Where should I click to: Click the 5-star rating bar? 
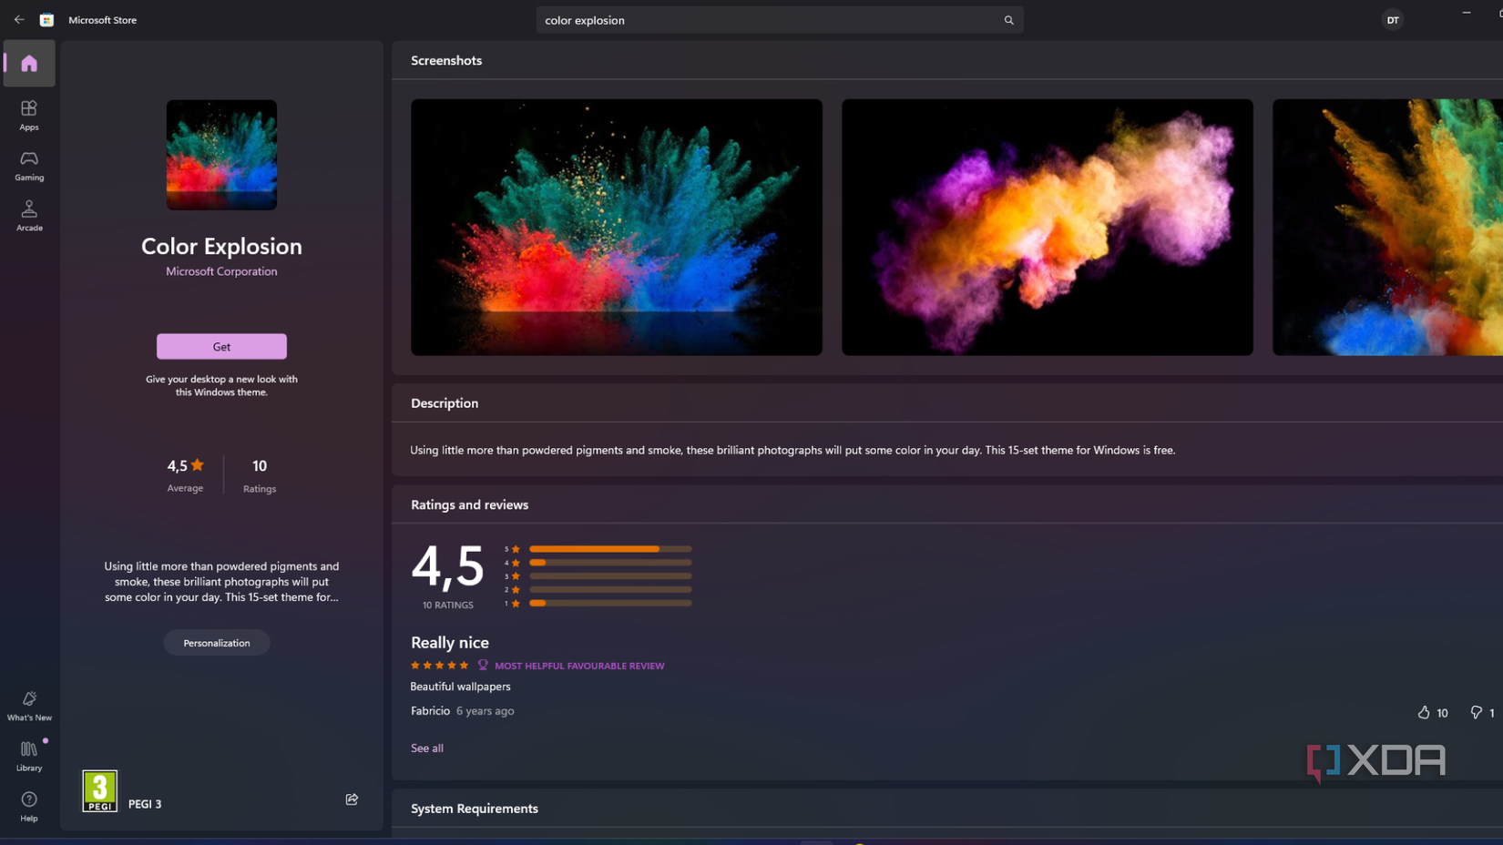(610, 548)
